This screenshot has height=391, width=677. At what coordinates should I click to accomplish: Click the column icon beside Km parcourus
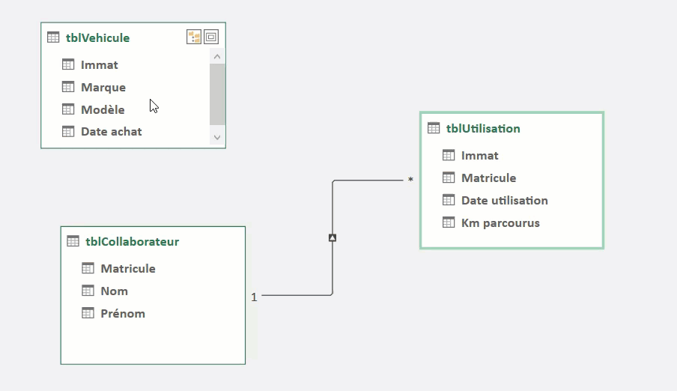click(x=449, y=222)
